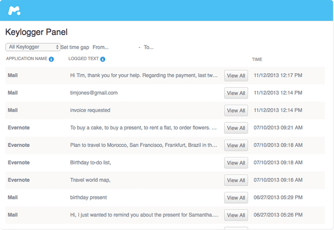The width and height of the screenshot is (334, 230).
Task: Select the 'invoice requested' logged text
Action: (90, 111)
